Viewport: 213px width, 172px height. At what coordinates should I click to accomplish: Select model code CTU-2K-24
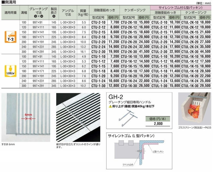[129, 46]
